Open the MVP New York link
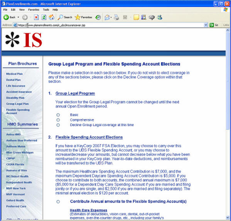 (16, 189)
